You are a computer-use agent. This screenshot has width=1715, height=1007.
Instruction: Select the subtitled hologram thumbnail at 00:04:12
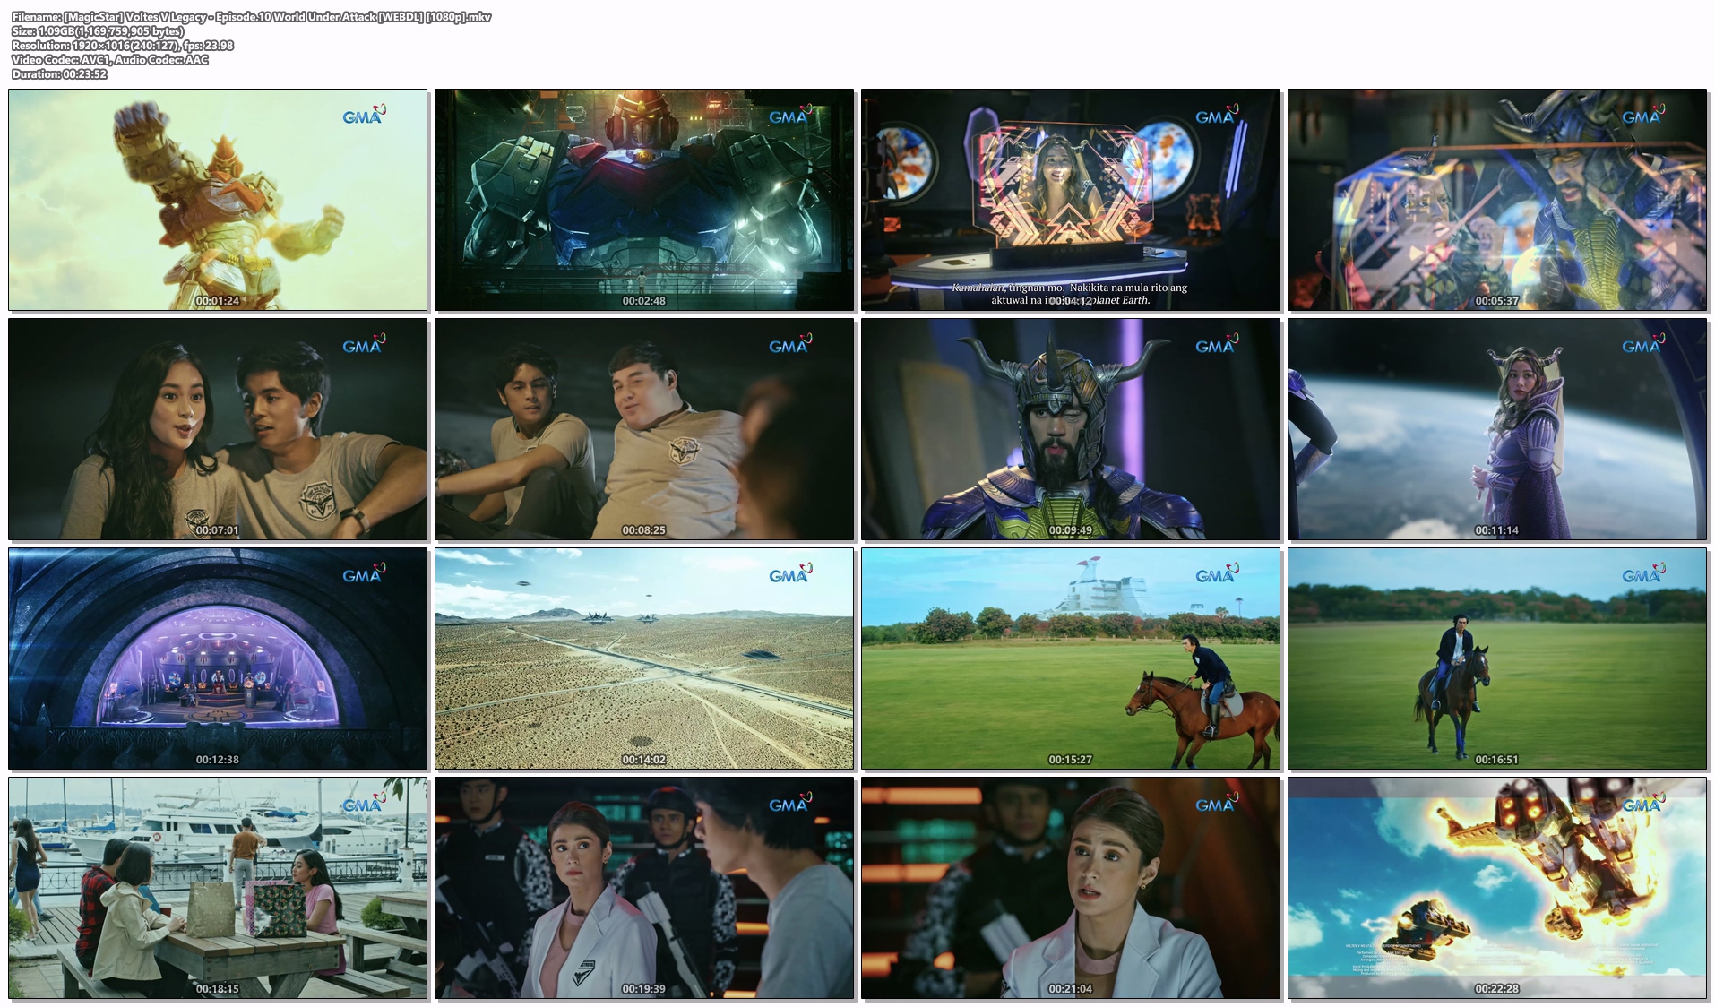point(1071,200)
